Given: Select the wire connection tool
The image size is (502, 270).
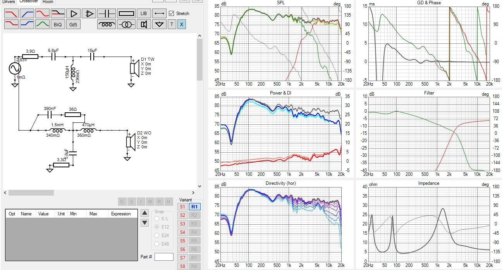Looking at the screenshot, I should tap(159, 14).
